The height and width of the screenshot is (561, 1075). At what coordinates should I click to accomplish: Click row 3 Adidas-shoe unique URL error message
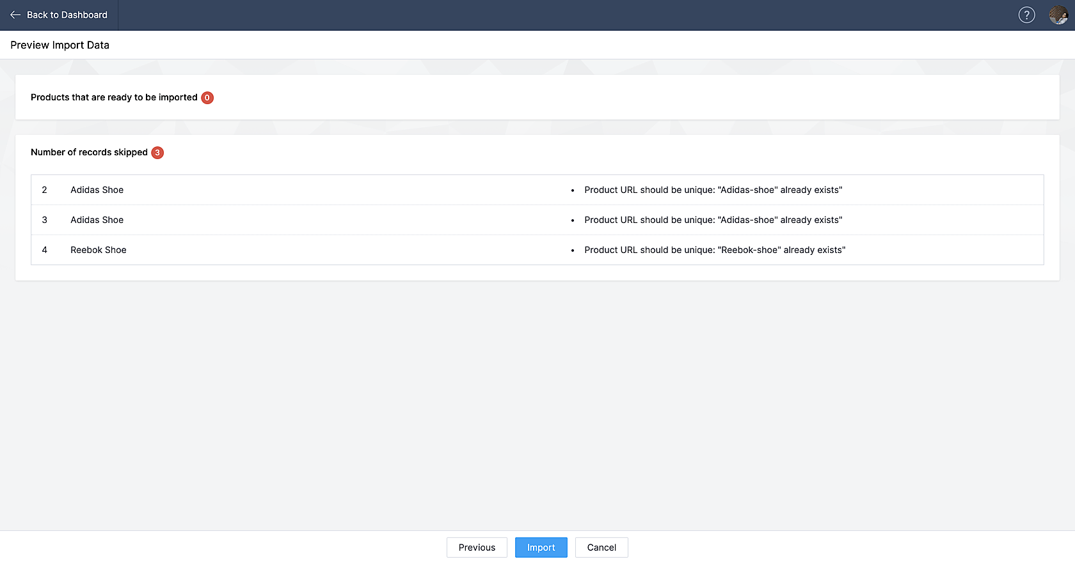713,220
